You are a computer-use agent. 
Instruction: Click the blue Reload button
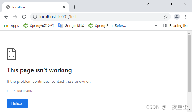click(x=17, y=104)
